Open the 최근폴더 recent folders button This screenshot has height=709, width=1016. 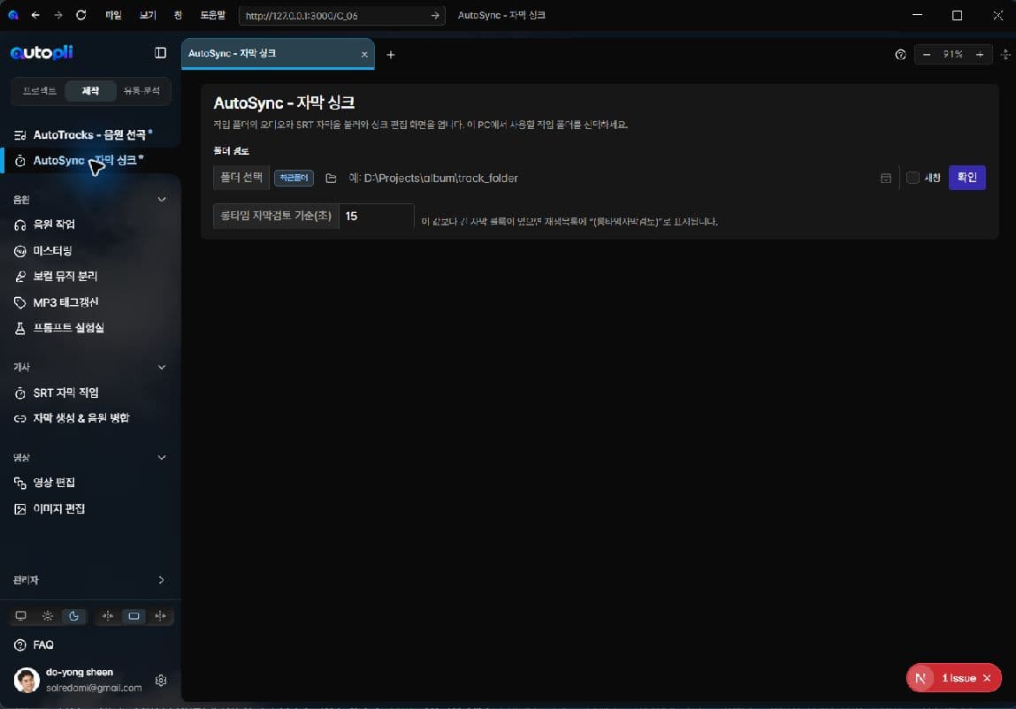click(x=294, y=178)
